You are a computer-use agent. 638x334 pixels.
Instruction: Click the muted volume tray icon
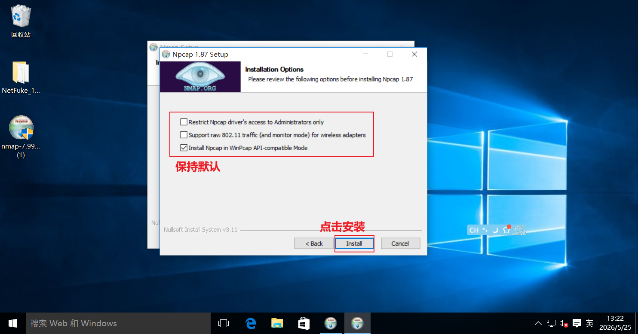pyautogui.click(x=564, y=323)
